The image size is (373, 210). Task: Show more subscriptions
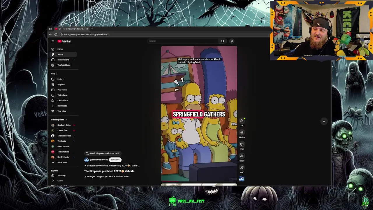coord(63,162)
